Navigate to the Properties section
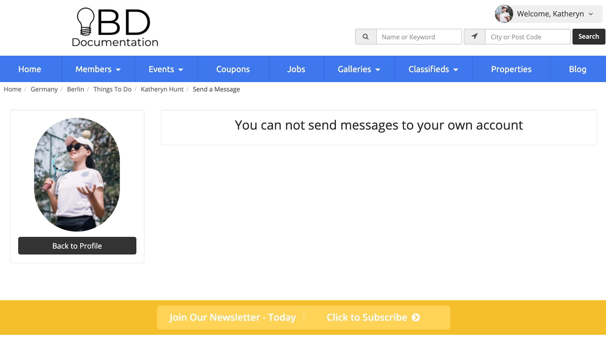This screenshot has width=606, height=343. (x=511, y=69)
